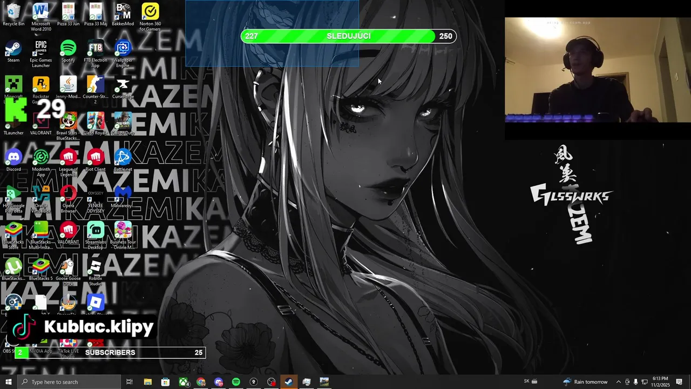The width and height of the screenshot is (691, 389).
Task: Select the Spotify desktop icon
Action: (68, 51)
